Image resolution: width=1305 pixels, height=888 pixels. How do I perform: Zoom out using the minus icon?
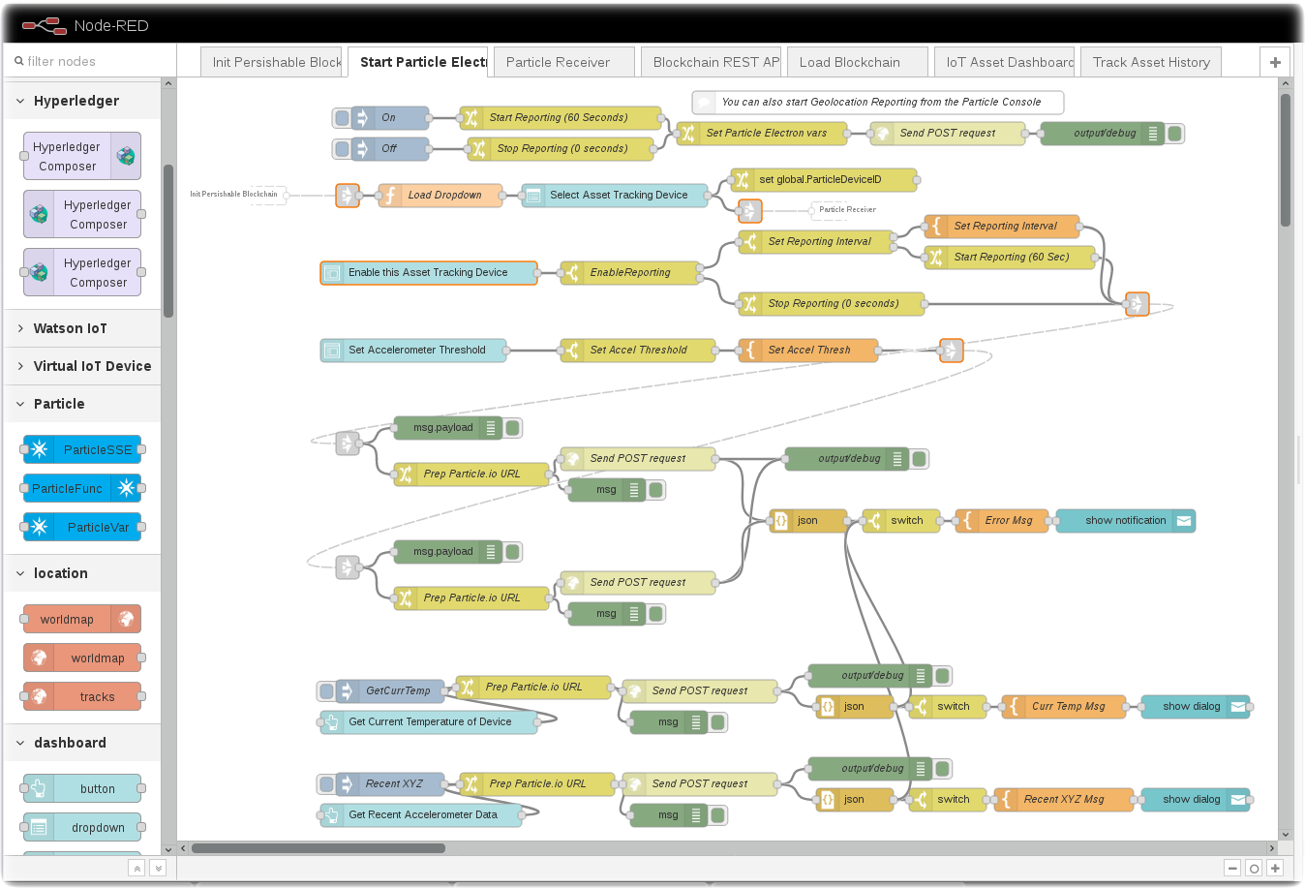(x=1232, y=869)
